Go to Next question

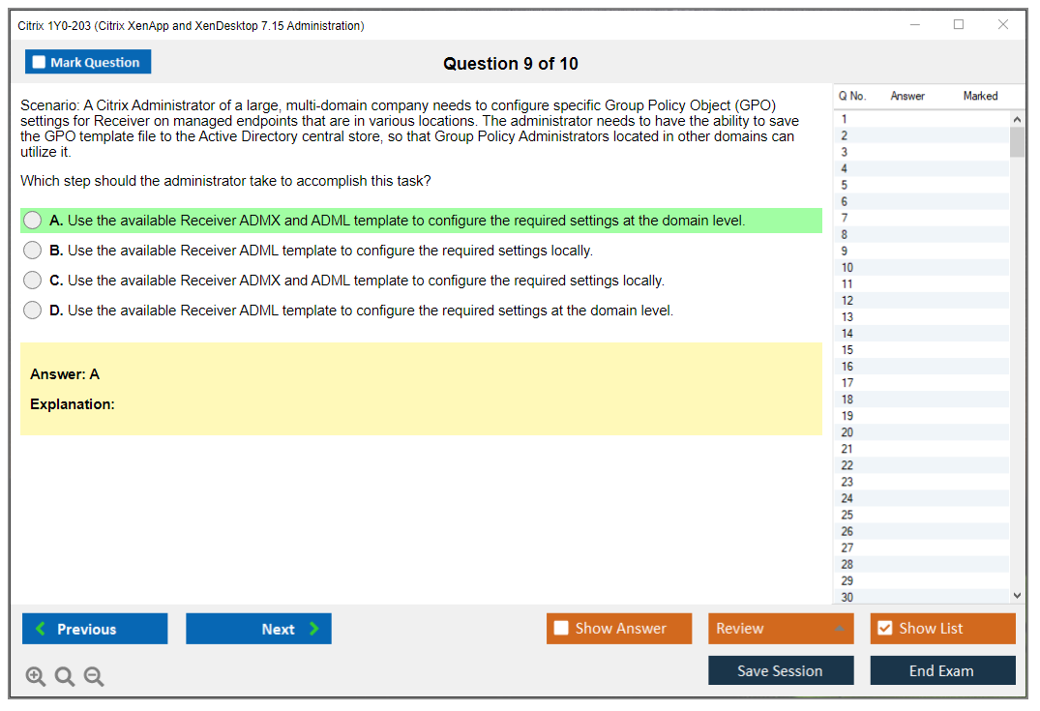258,629
